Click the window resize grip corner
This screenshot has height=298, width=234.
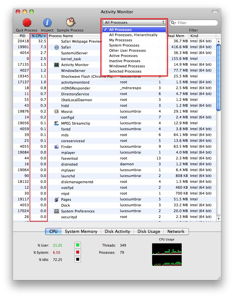coord(219,278)
